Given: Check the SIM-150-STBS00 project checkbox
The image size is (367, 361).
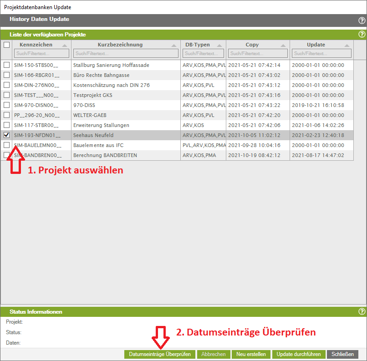Looking at the screenshot, I should click(x=6, y=65).
